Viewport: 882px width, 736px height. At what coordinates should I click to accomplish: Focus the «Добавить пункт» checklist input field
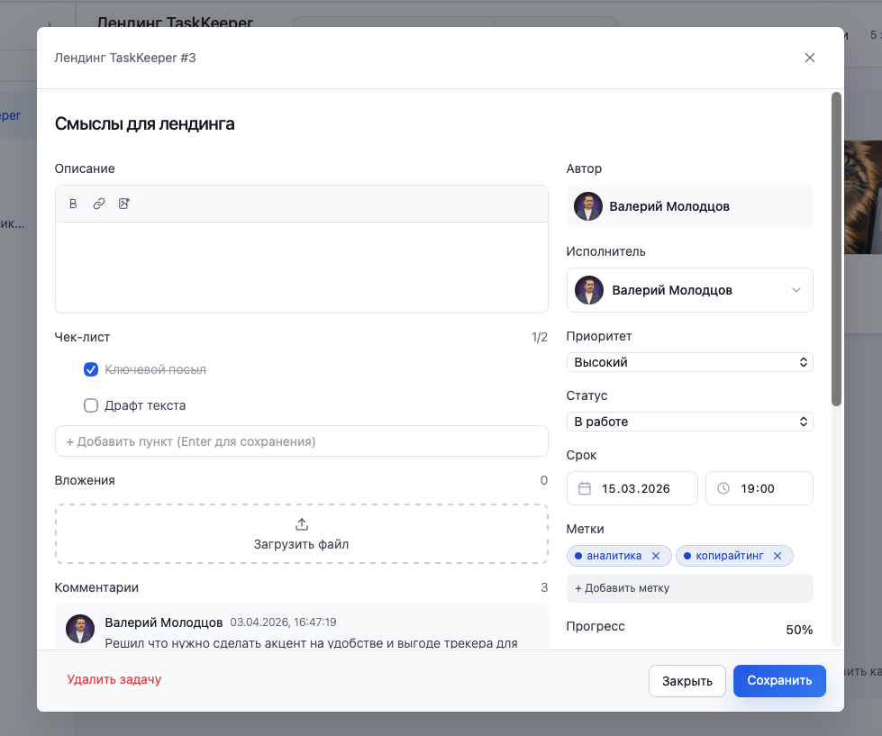pos(302,441)
